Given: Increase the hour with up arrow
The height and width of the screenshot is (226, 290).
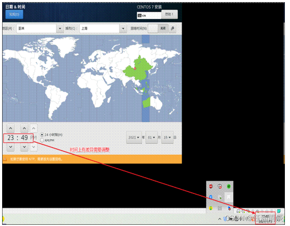Looking at the screenshot, I should pyautogui.click(x=11, y=128).
